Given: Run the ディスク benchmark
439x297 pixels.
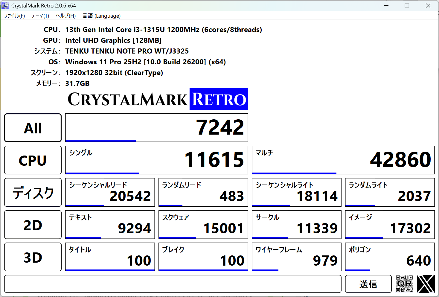Looking at the screenshot, I should point(33,192).
